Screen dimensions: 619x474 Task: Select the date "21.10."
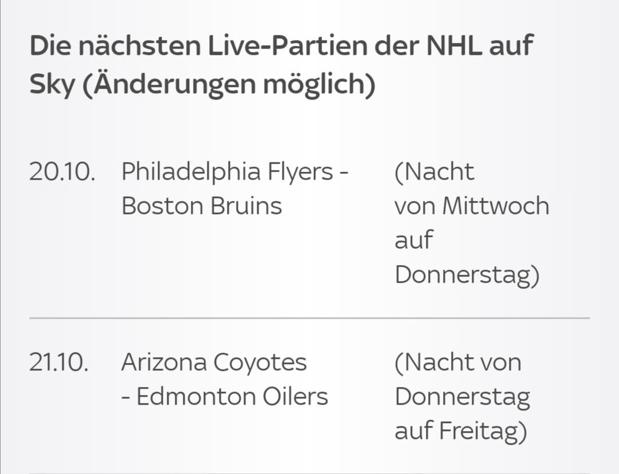(x=59, y=362)
